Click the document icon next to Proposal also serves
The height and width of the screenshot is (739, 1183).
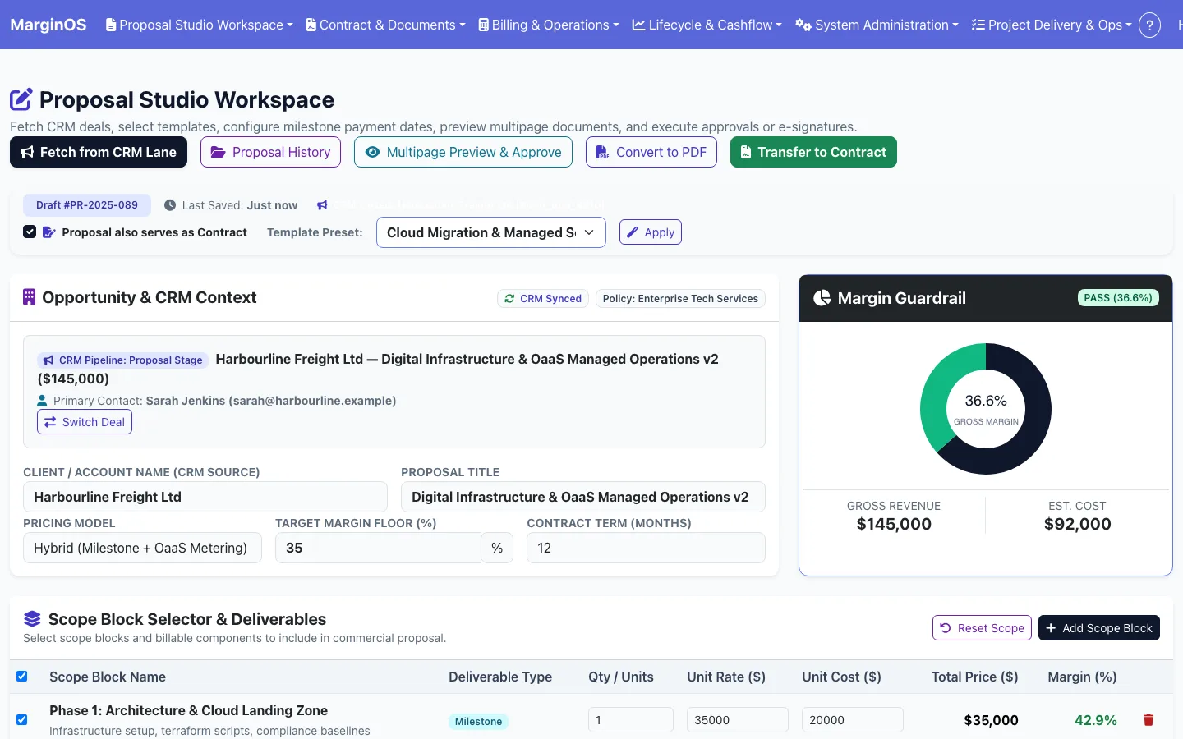[48, 232]
